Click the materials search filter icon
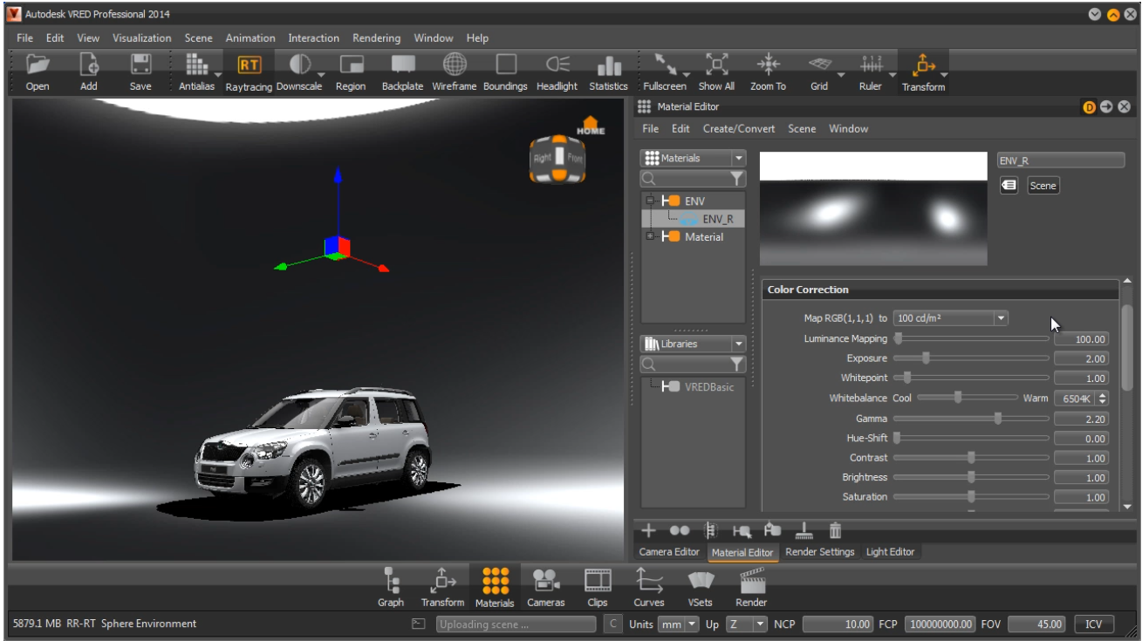The image size is (1142, 641). point(737,178)
